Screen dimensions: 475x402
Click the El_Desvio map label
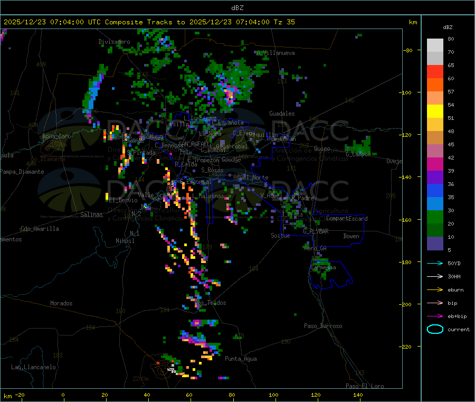point(123,200)
